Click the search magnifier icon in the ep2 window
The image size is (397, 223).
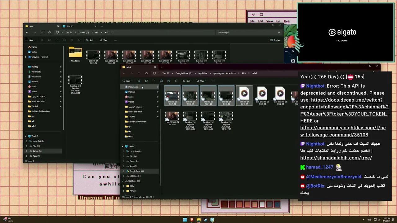click(279, 32)
